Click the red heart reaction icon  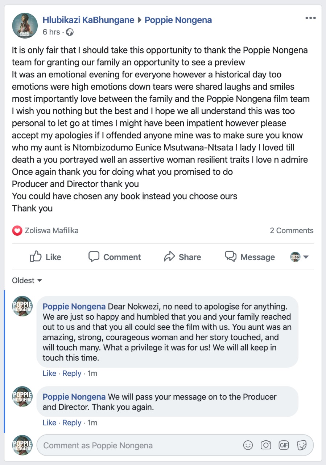[17, 230]
